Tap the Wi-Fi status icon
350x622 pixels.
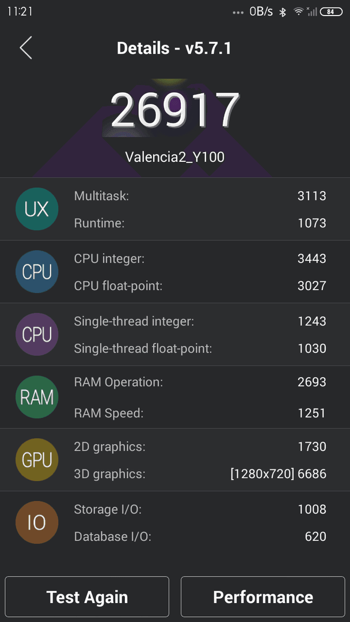tap(298, 12)
